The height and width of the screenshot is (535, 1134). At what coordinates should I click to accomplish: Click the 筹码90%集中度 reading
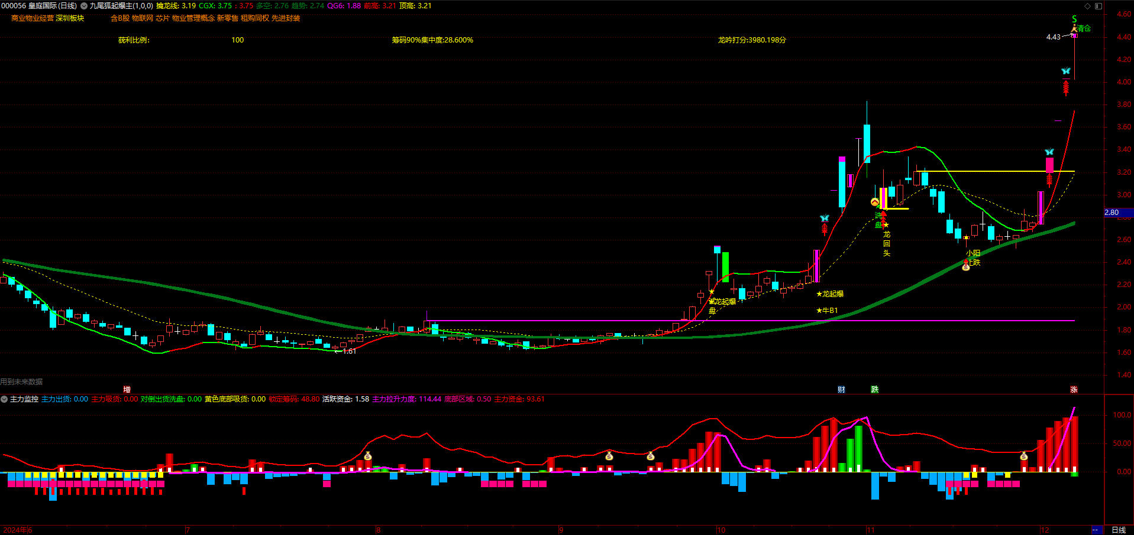432,40
